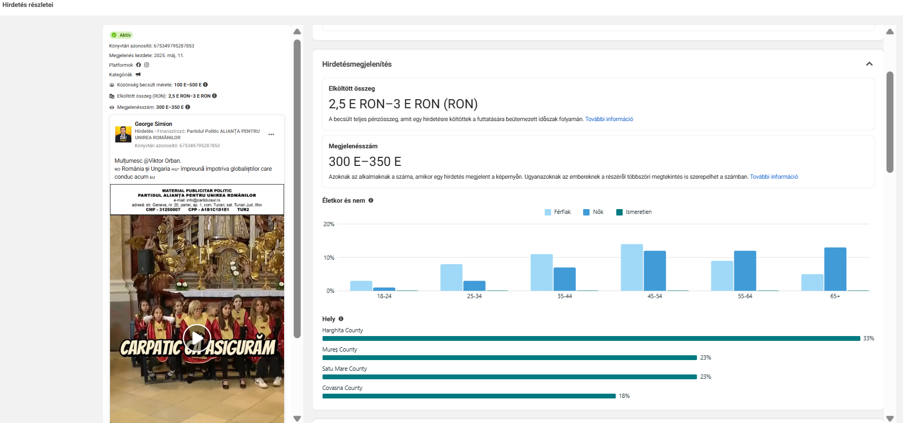
Task: Click the ad video thumbnail with choir children
Action: [197, 319]
